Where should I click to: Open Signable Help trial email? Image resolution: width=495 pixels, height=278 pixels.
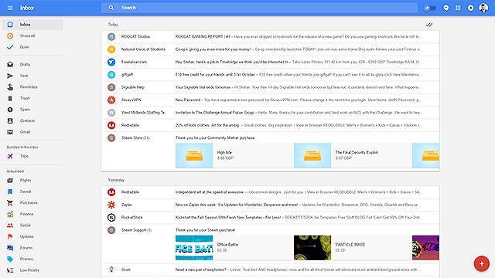pyautogui.click(x=270, y=87)
